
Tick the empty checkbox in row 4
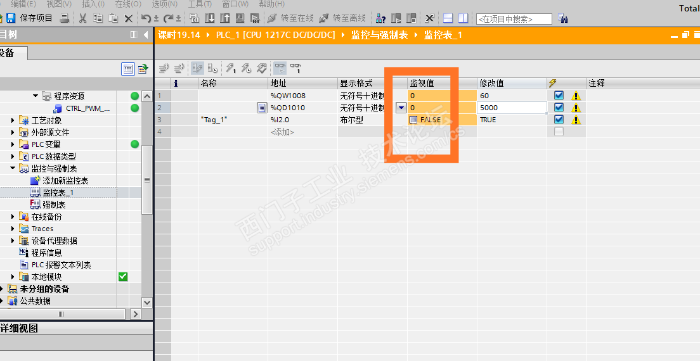pos(559,132)
